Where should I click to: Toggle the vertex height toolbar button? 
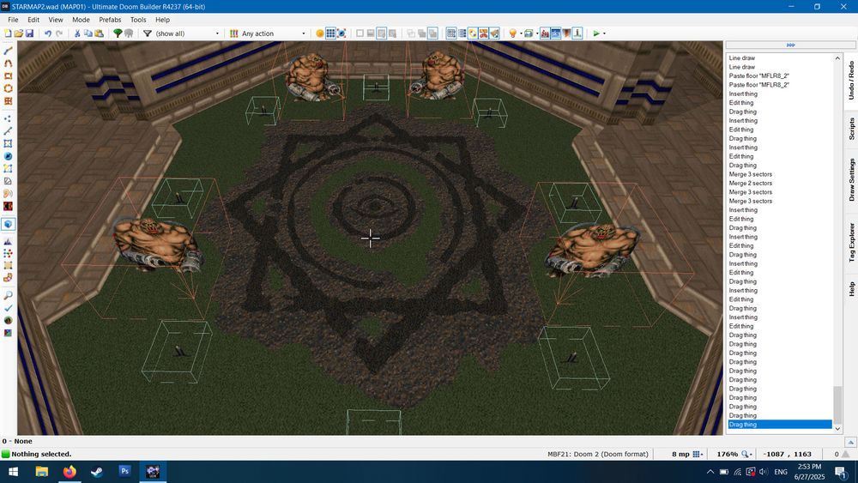click(577, 33)
